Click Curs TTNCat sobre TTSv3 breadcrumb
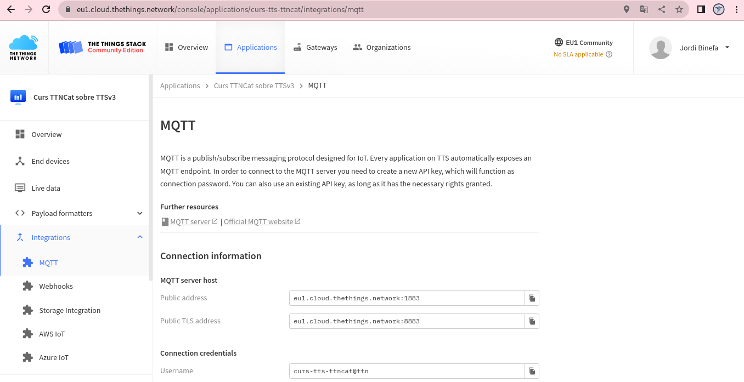 [x=254, y=85]
